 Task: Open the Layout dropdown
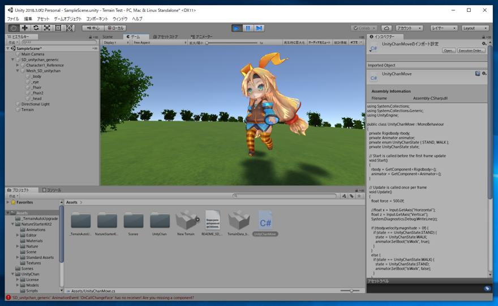[475, 28]
